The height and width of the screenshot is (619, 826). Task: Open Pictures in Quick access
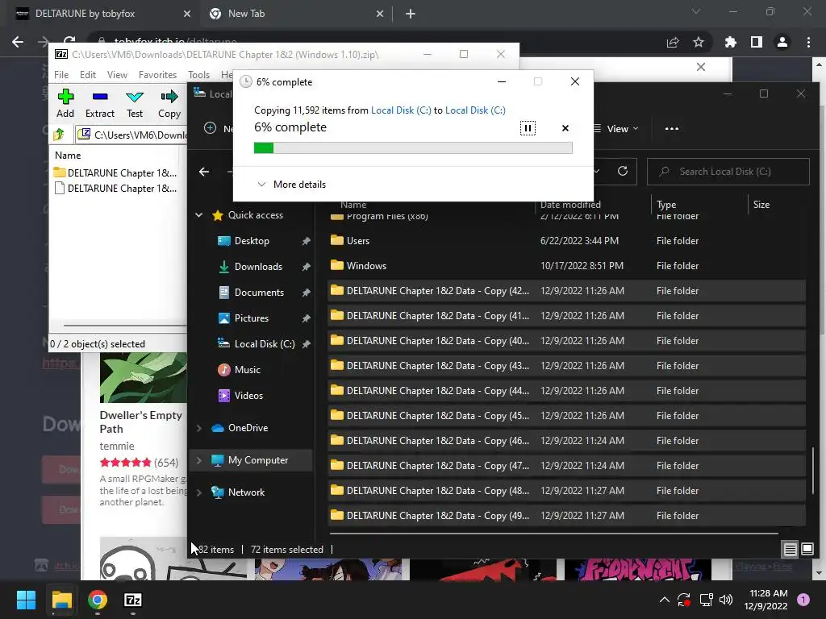(x=252, y=318)
